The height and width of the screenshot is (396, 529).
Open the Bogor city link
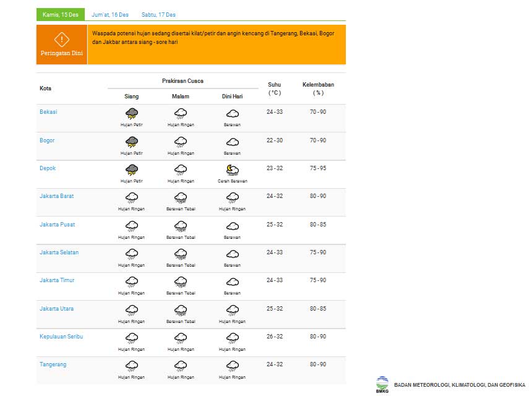[x=47, y=140]
